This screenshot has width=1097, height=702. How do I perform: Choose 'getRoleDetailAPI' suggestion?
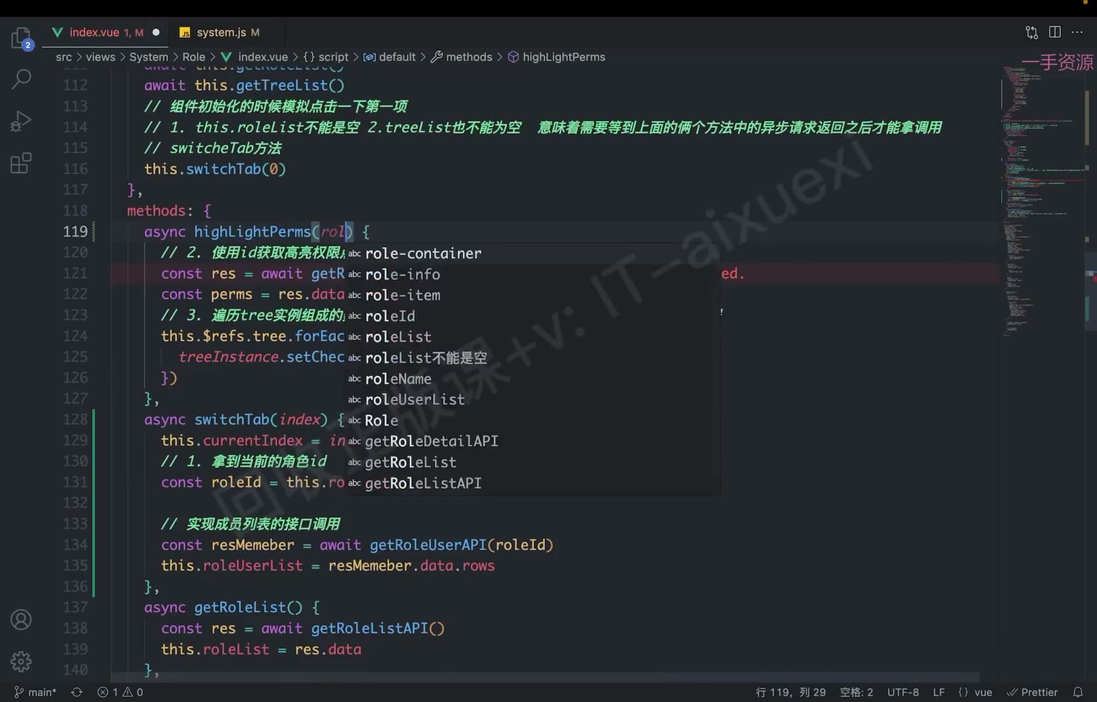click(x=533, y=441)
